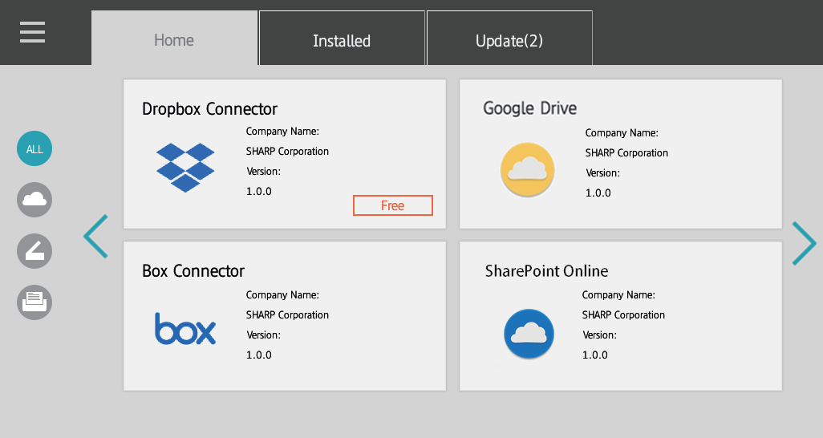Open the hamburger menu

(32, 32)
